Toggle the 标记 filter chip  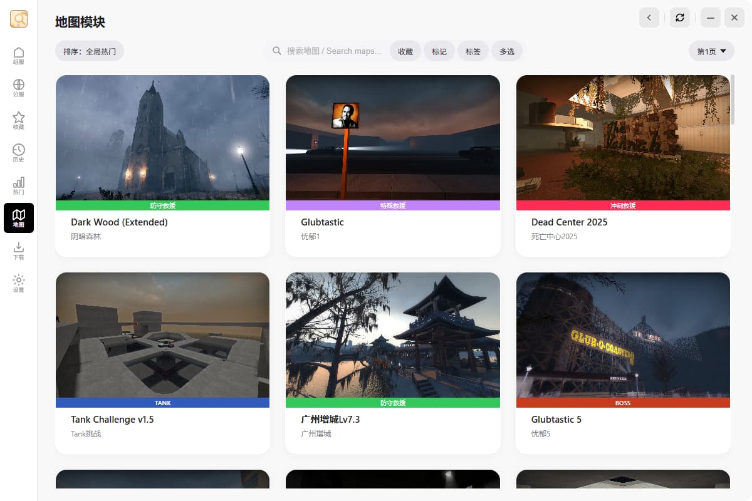pos(439,51)
